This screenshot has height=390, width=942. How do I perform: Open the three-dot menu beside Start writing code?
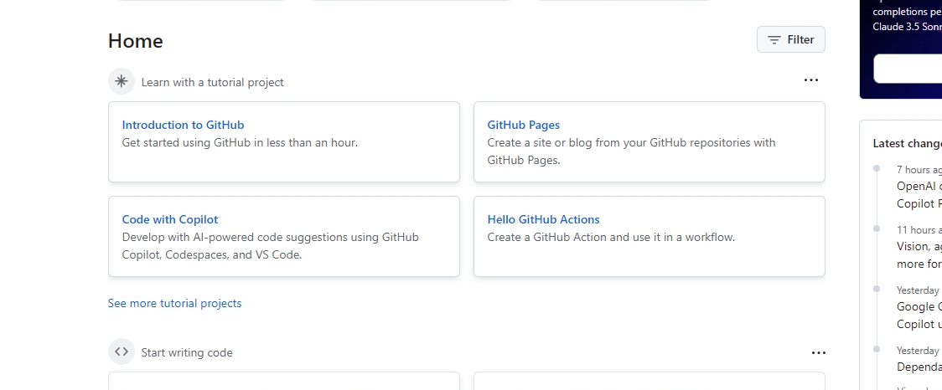click(x=818, y=353)
